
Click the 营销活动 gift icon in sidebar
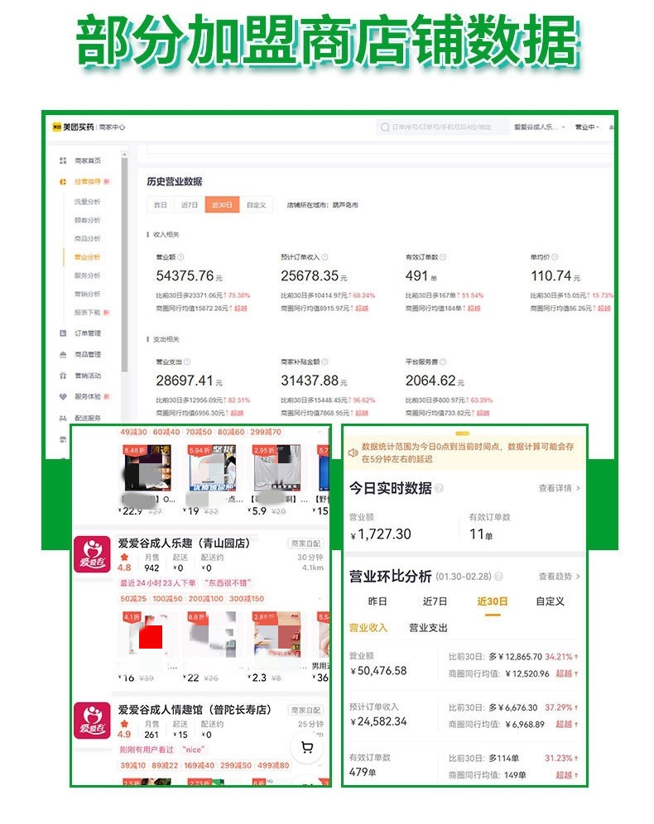63,376
